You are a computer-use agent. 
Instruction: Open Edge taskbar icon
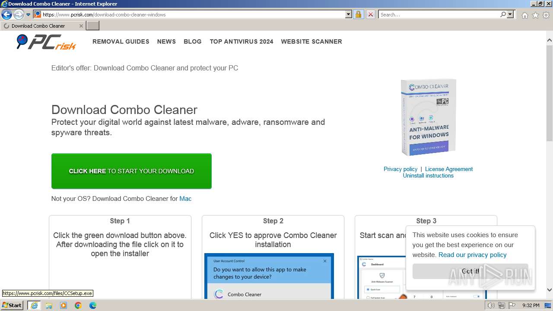tap(93, 305)
